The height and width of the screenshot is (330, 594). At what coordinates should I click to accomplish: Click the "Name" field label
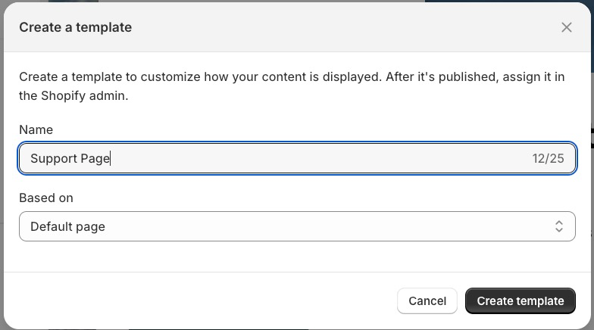[36, 130]
